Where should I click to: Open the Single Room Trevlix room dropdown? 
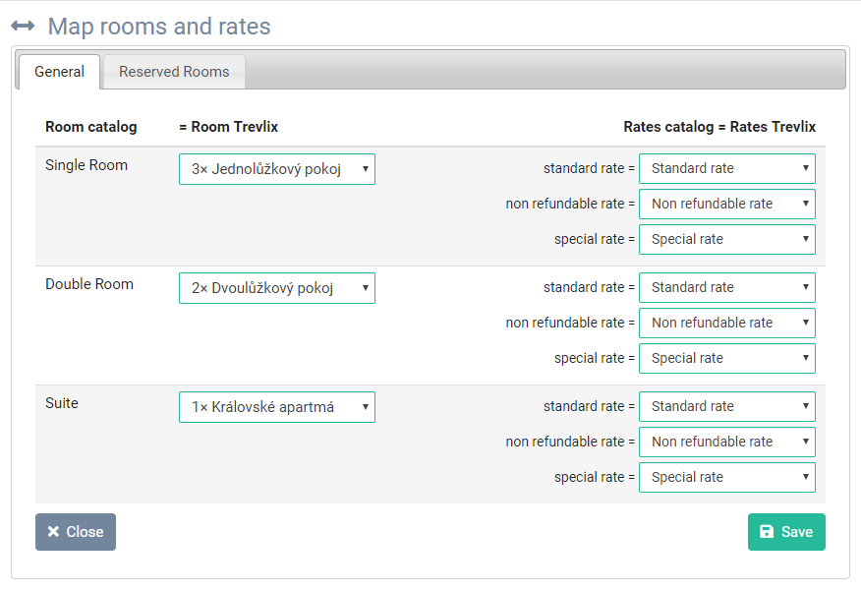tap(277, 169)
